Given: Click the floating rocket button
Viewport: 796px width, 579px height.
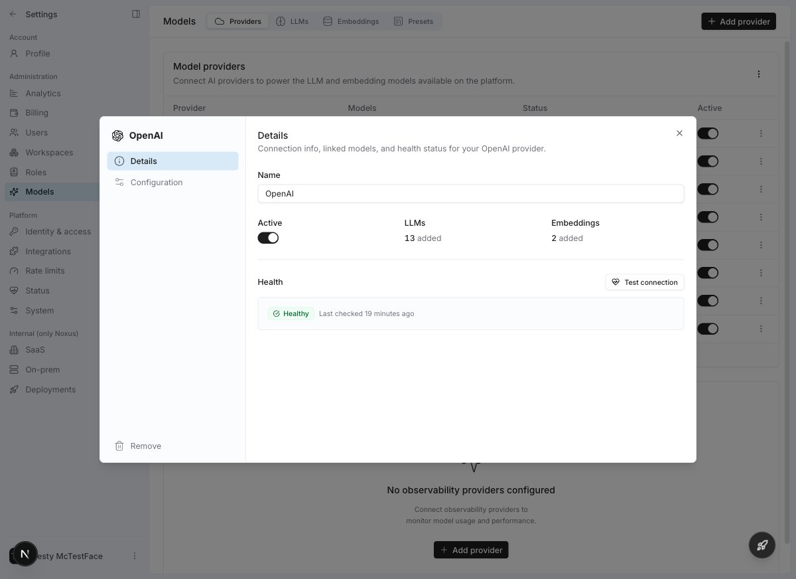Looking at the screenshot, I should (762, 545).
